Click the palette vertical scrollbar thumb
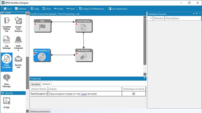The width and height of the screenshot is (202, 113). pyautogui.click(x=28, y=73)
